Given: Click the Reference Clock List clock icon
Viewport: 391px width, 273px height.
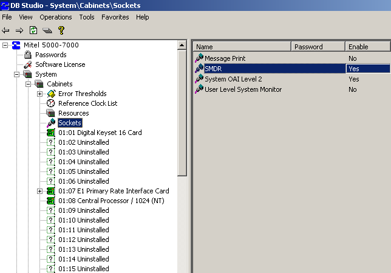Looking at the screenshot, I should click(x=51, y=103).
